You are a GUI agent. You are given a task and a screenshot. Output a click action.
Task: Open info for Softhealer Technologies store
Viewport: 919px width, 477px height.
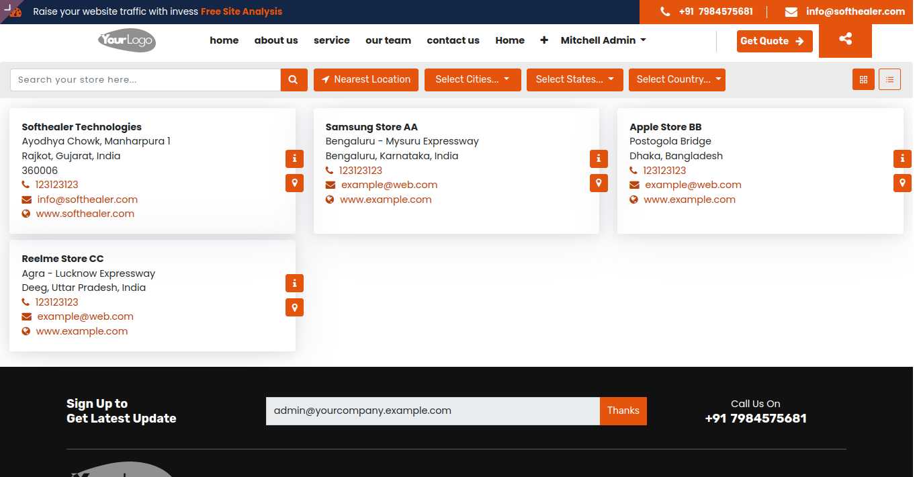(x=294, y=159)
